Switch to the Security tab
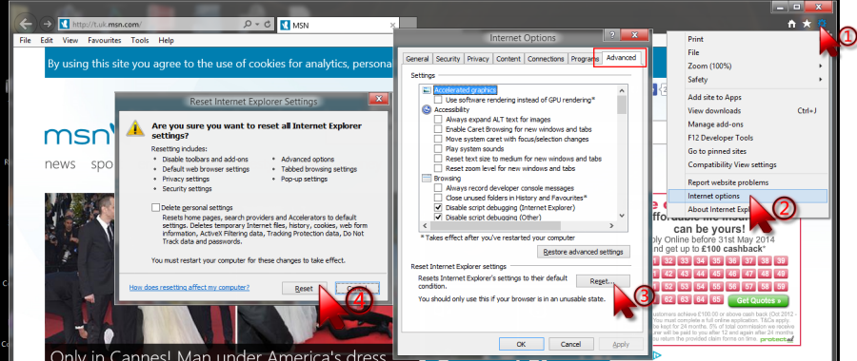The image size is (857, 361). [448, 59]
